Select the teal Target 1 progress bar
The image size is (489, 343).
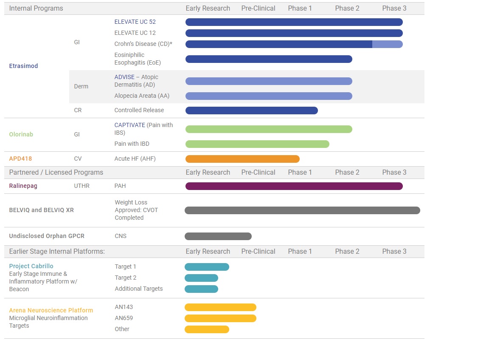click(207, 267)
